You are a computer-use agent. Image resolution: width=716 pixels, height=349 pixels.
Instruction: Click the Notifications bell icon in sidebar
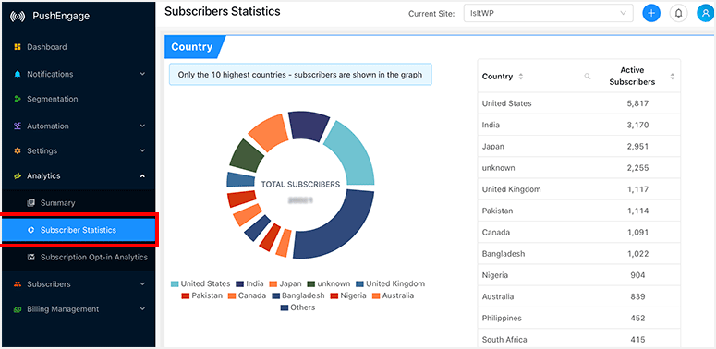click(18, 74)
